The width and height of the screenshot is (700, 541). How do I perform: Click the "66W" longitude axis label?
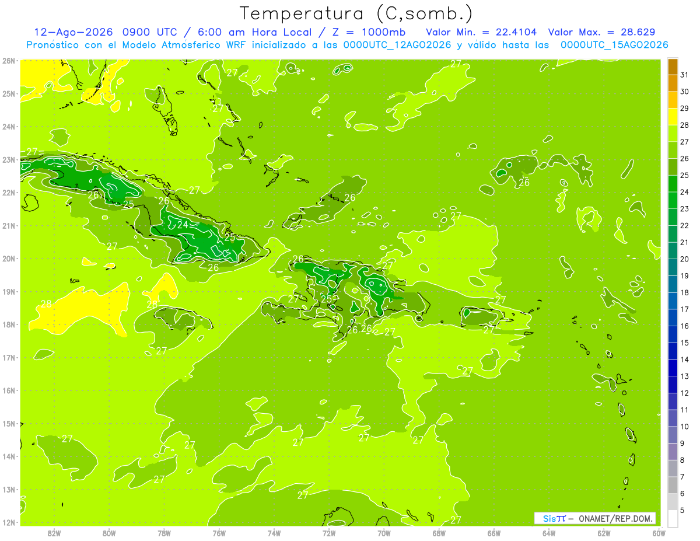click(x=494, y=532)
